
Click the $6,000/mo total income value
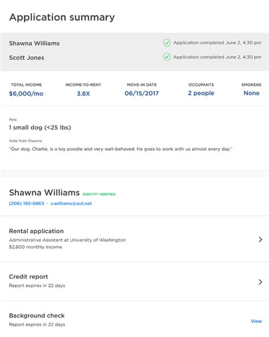point(26,94)
